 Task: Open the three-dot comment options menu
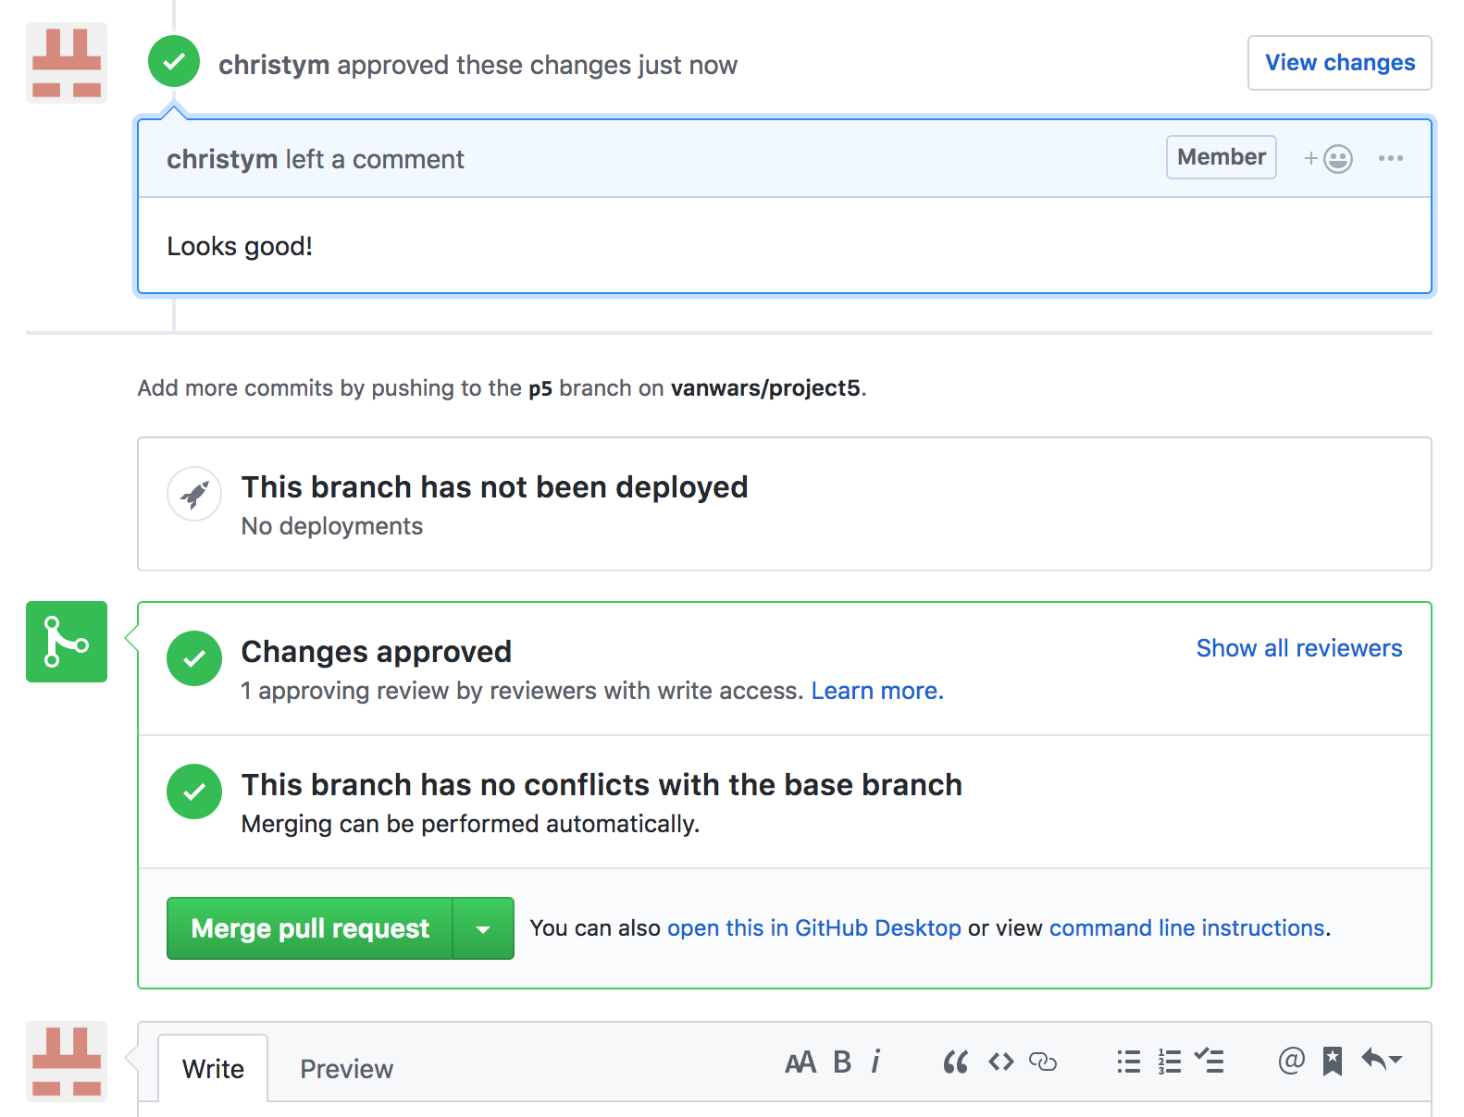click(x=1390, y=158)
